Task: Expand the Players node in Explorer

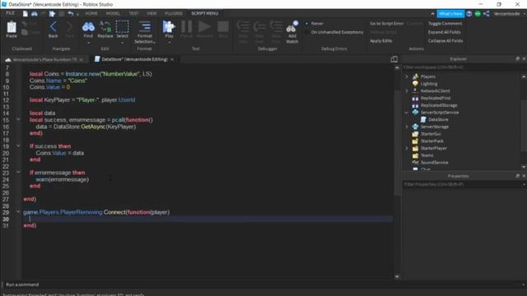Action: (x=406, y=76)
